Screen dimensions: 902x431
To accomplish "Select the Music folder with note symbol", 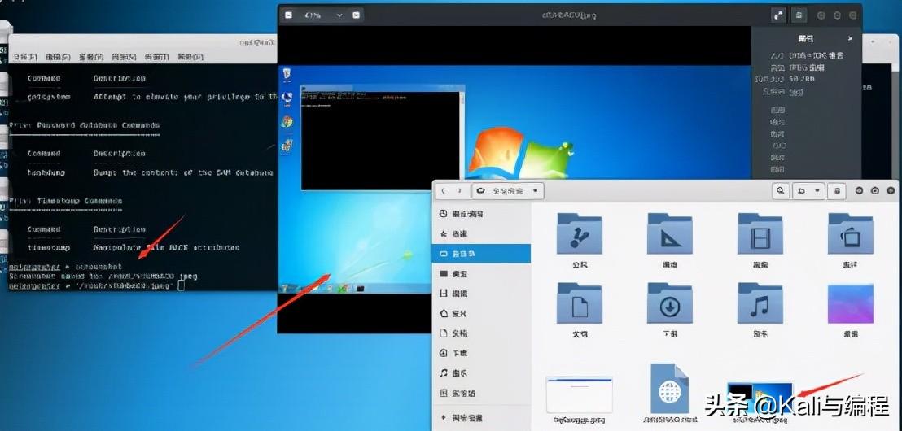I will (760, 309).
